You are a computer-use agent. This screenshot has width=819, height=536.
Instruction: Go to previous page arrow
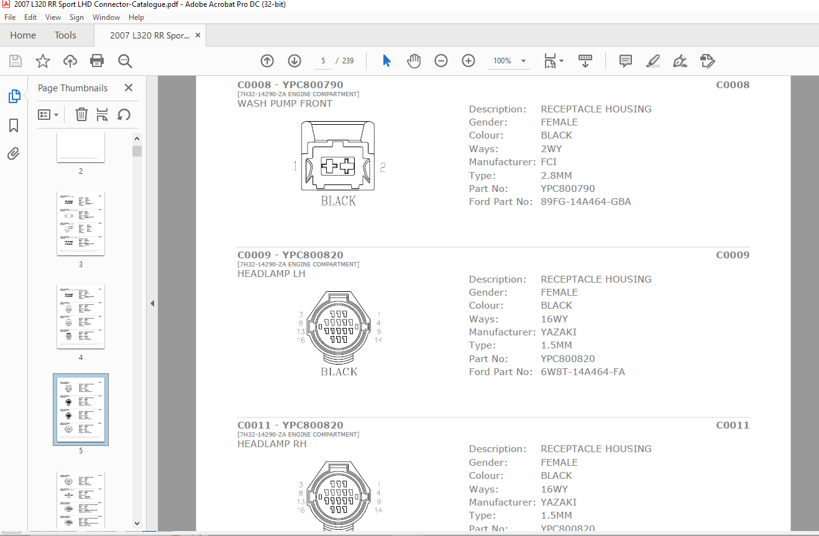pyautogui.click(x=267, y=61)
